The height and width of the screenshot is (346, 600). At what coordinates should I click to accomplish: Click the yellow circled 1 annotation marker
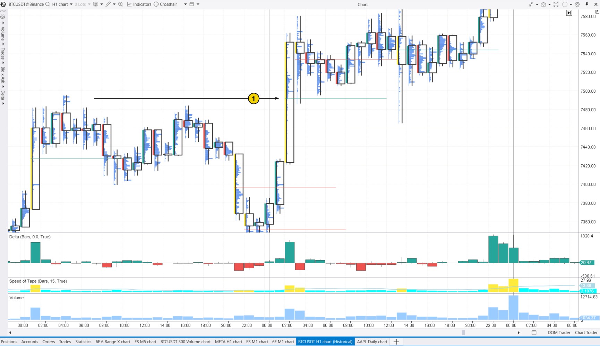point(254,98)
